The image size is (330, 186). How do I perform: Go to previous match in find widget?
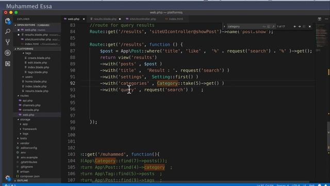(x=294, y=26)
